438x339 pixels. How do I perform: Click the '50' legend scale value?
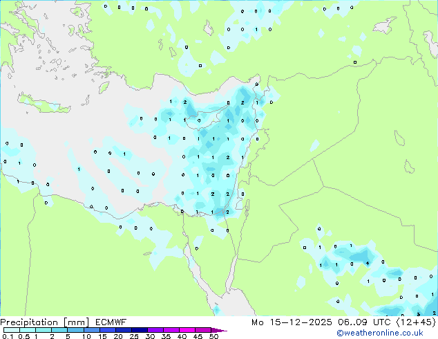click(213, 336)
